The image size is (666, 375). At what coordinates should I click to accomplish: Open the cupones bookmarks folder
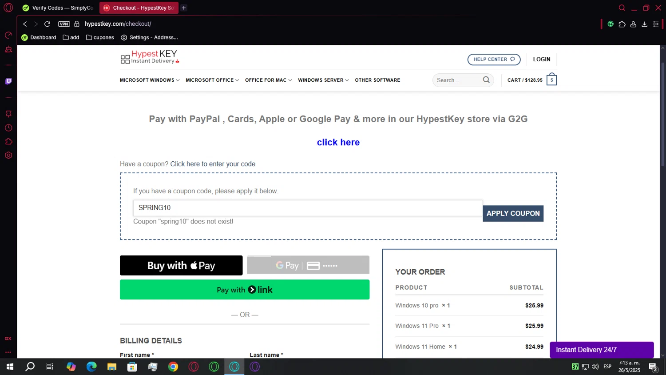coord(100,37)
